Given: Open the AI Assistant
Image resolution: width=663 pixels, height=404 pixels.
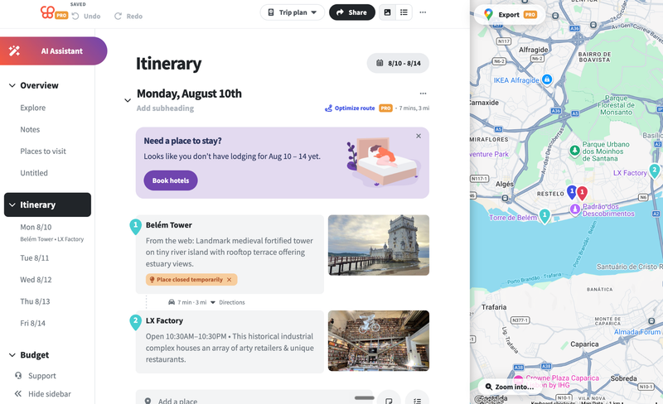Looking at the screenshot, I should click(53, 51).
